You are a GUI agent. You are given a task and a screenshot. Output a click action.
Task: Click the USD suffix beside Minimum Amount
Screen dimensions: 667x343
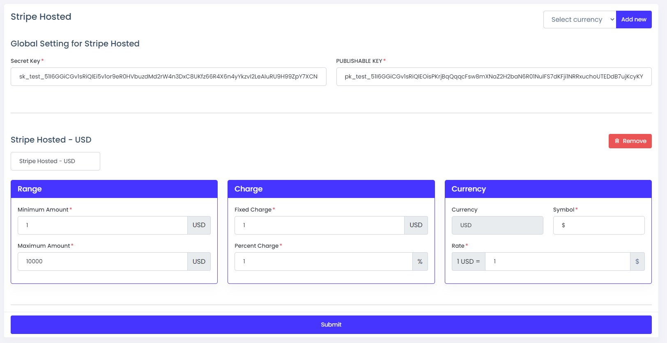[x=199, y=225]
